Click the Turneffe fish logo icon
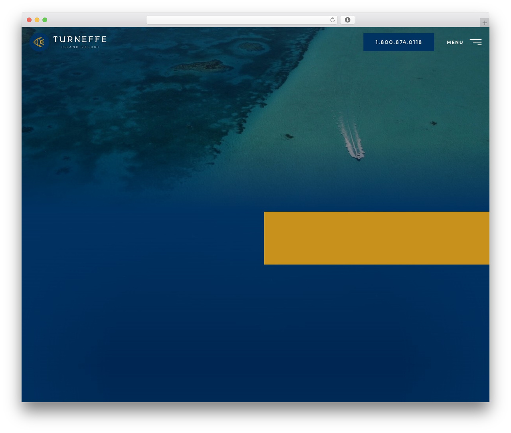 [39, 42]
